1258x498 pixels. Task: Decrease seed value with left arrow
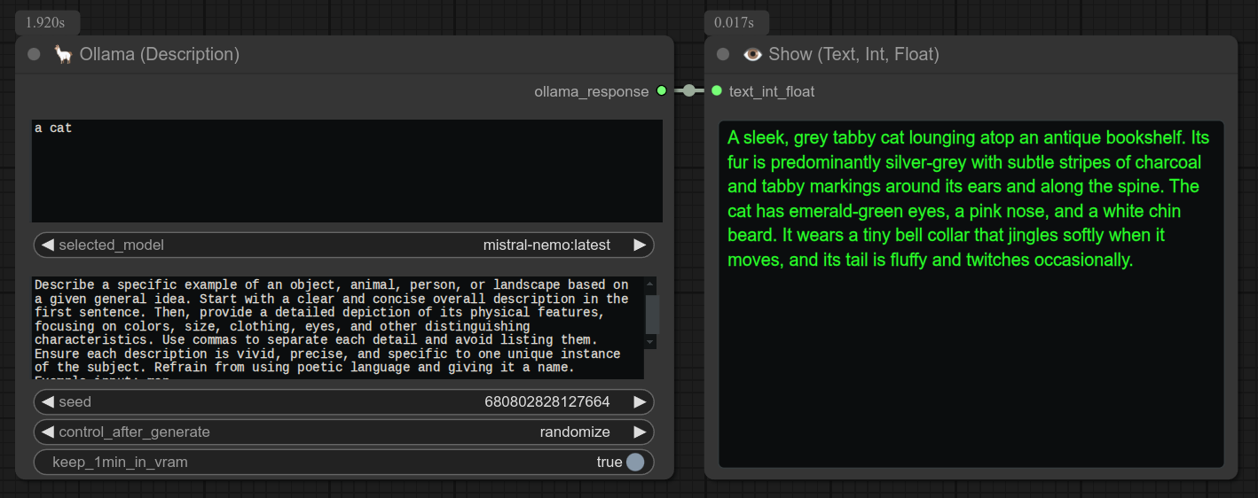pos(48,402)
